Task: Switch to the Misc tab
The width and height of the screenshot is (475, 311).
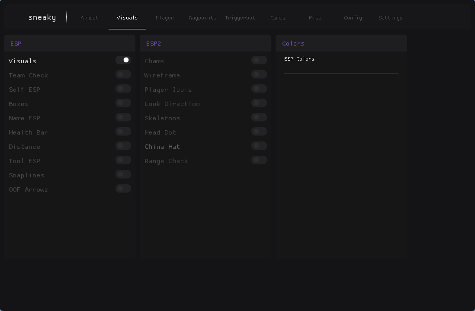Action: (x=315, y=18)
